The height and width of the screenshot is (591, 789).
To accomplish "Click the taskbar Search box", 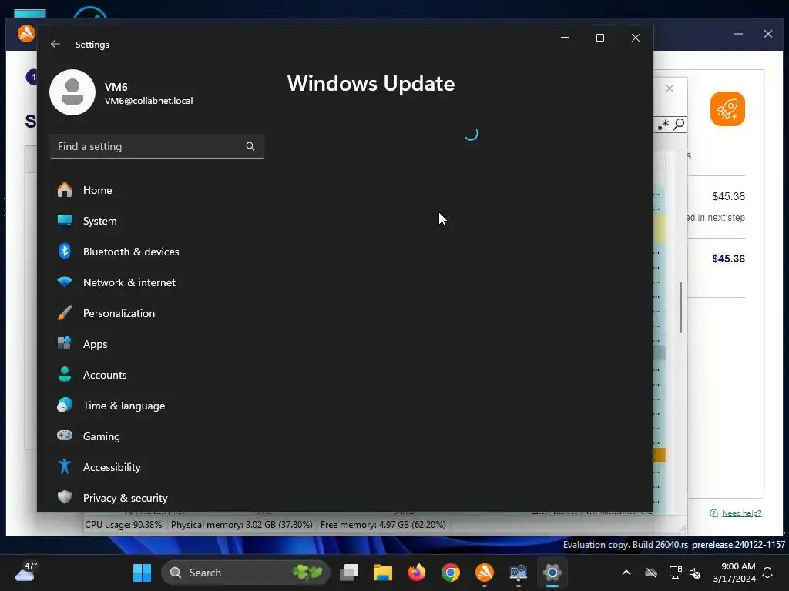I will pyautogui.click(x=245, y=573).
